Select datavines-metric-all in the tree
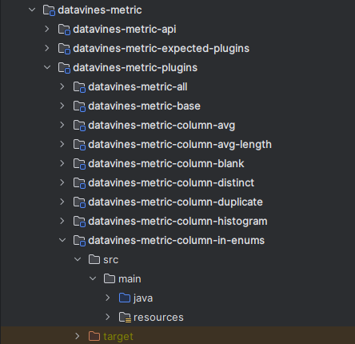 click(x=138, y=87)
